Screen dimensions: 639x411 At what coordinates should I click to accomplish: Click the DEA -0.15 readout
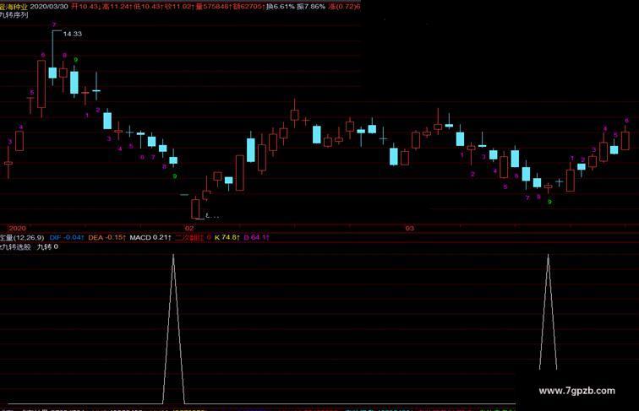point(106,237)
